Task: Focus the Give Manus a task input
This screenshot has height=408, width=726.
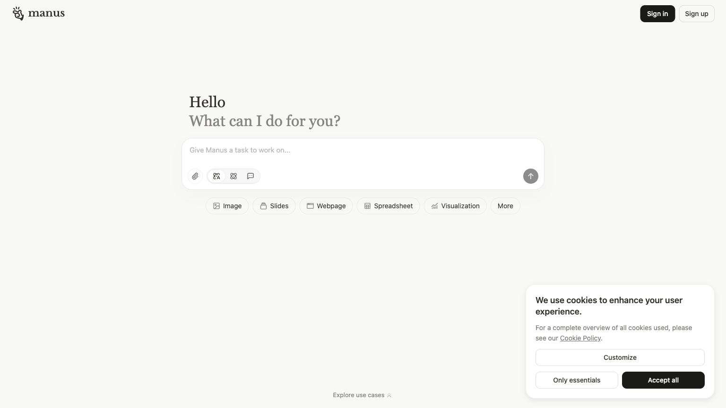Action: [362, 150]
